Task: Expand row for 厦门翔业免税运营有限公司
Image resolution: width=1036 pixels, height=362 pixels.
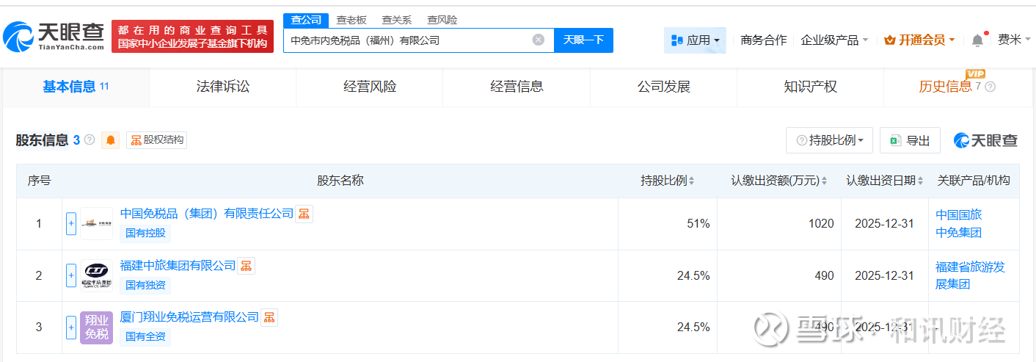Action: point(71,327)
